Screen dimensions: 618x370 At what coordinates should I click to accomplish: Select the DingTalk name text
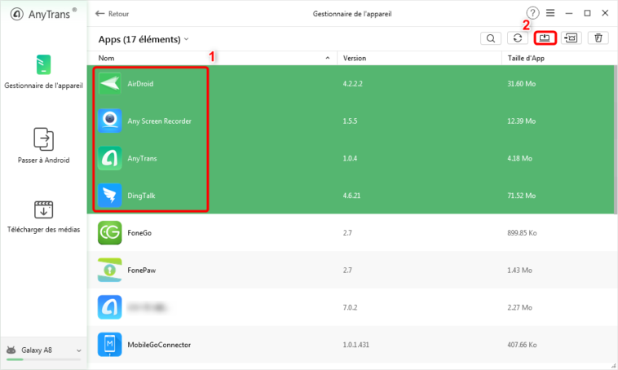point(141,196)
